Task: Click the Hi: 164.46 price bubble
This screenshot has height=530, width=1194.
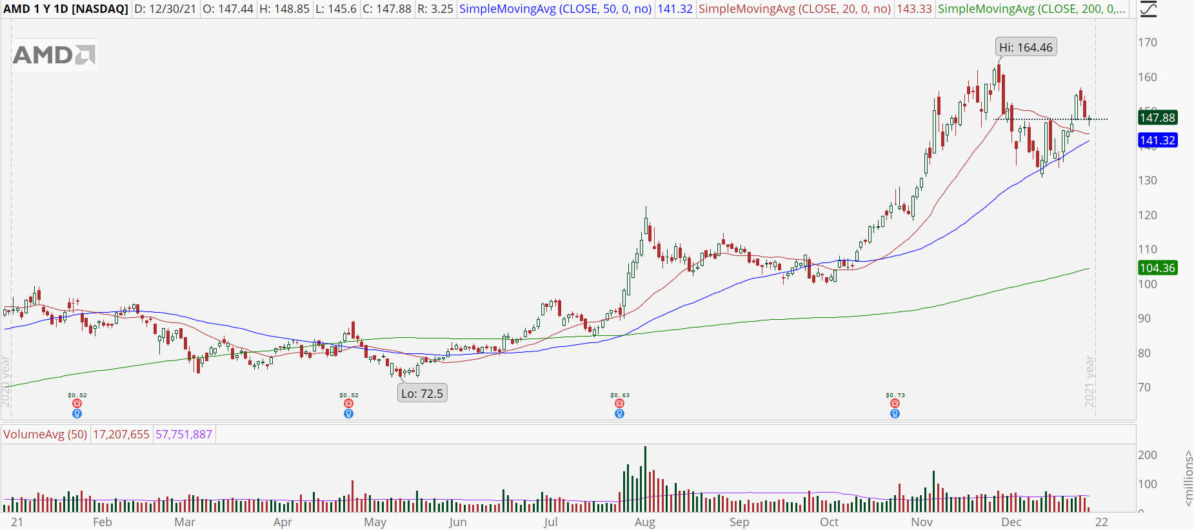Action: pyautogui.click(x=1026, y=47)
